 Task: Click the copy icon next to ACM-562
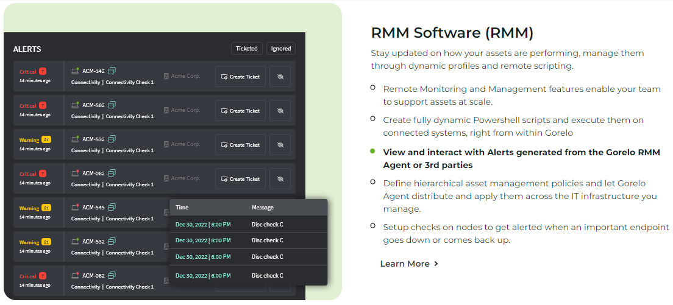click(x=112, y=105)
